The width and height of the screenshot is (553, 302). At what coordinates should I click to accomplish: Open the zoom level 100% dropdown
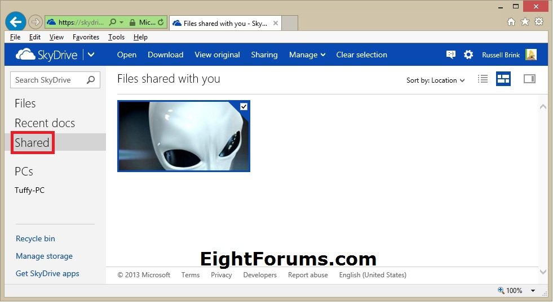point(533,291)
